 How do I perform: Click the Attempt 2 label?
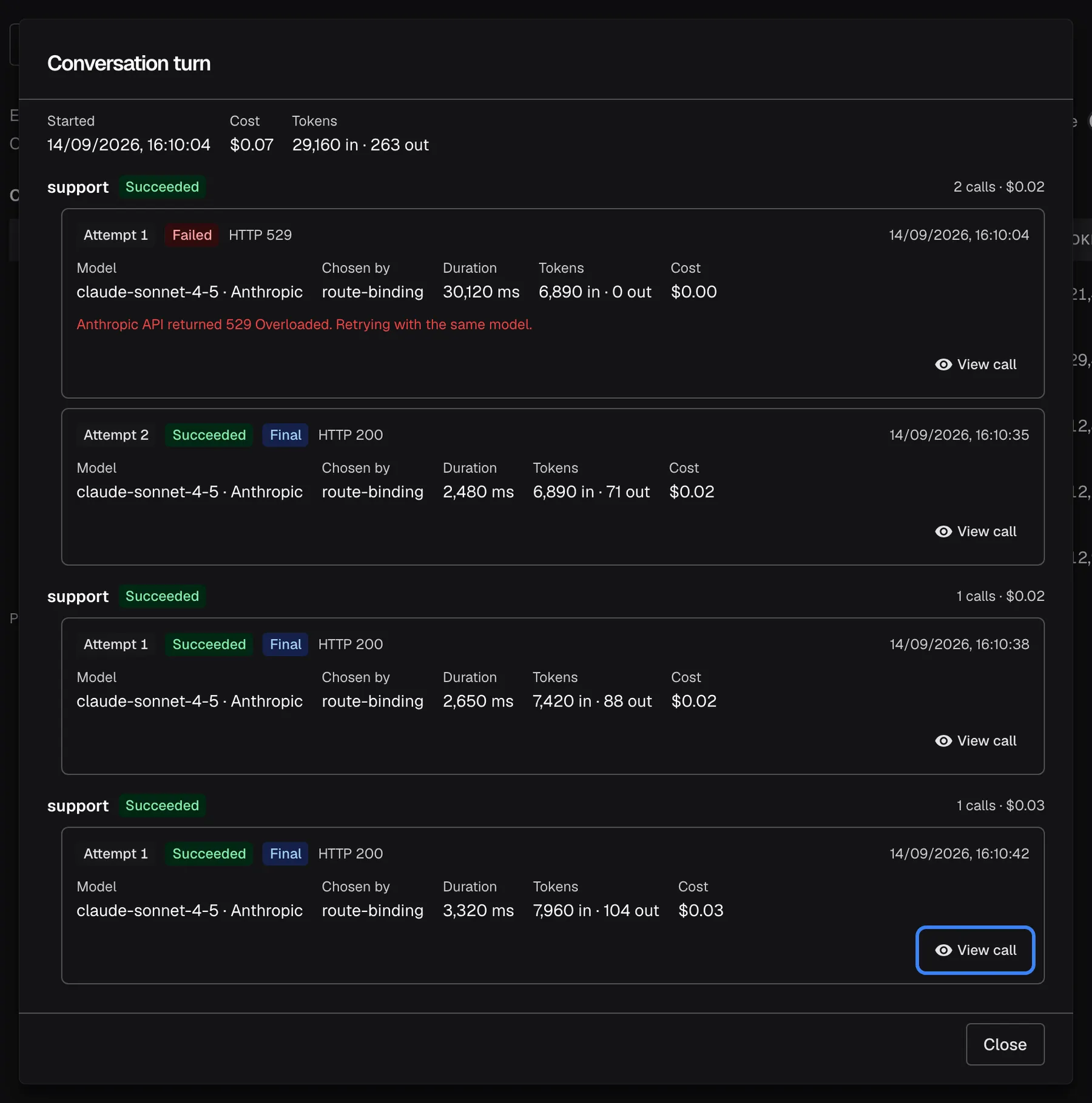tap(116, 435)
